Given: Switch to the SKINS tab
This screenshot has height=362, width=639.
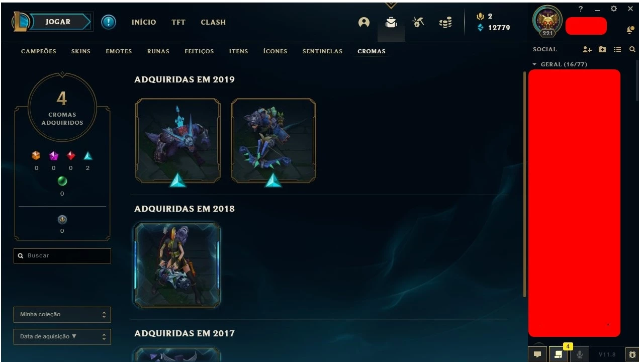Looking at the screenshot, I should point(81,51).
